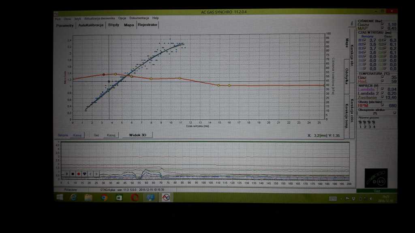
Task: Open the Dokumentacja menu
Action: coord(139,18)
